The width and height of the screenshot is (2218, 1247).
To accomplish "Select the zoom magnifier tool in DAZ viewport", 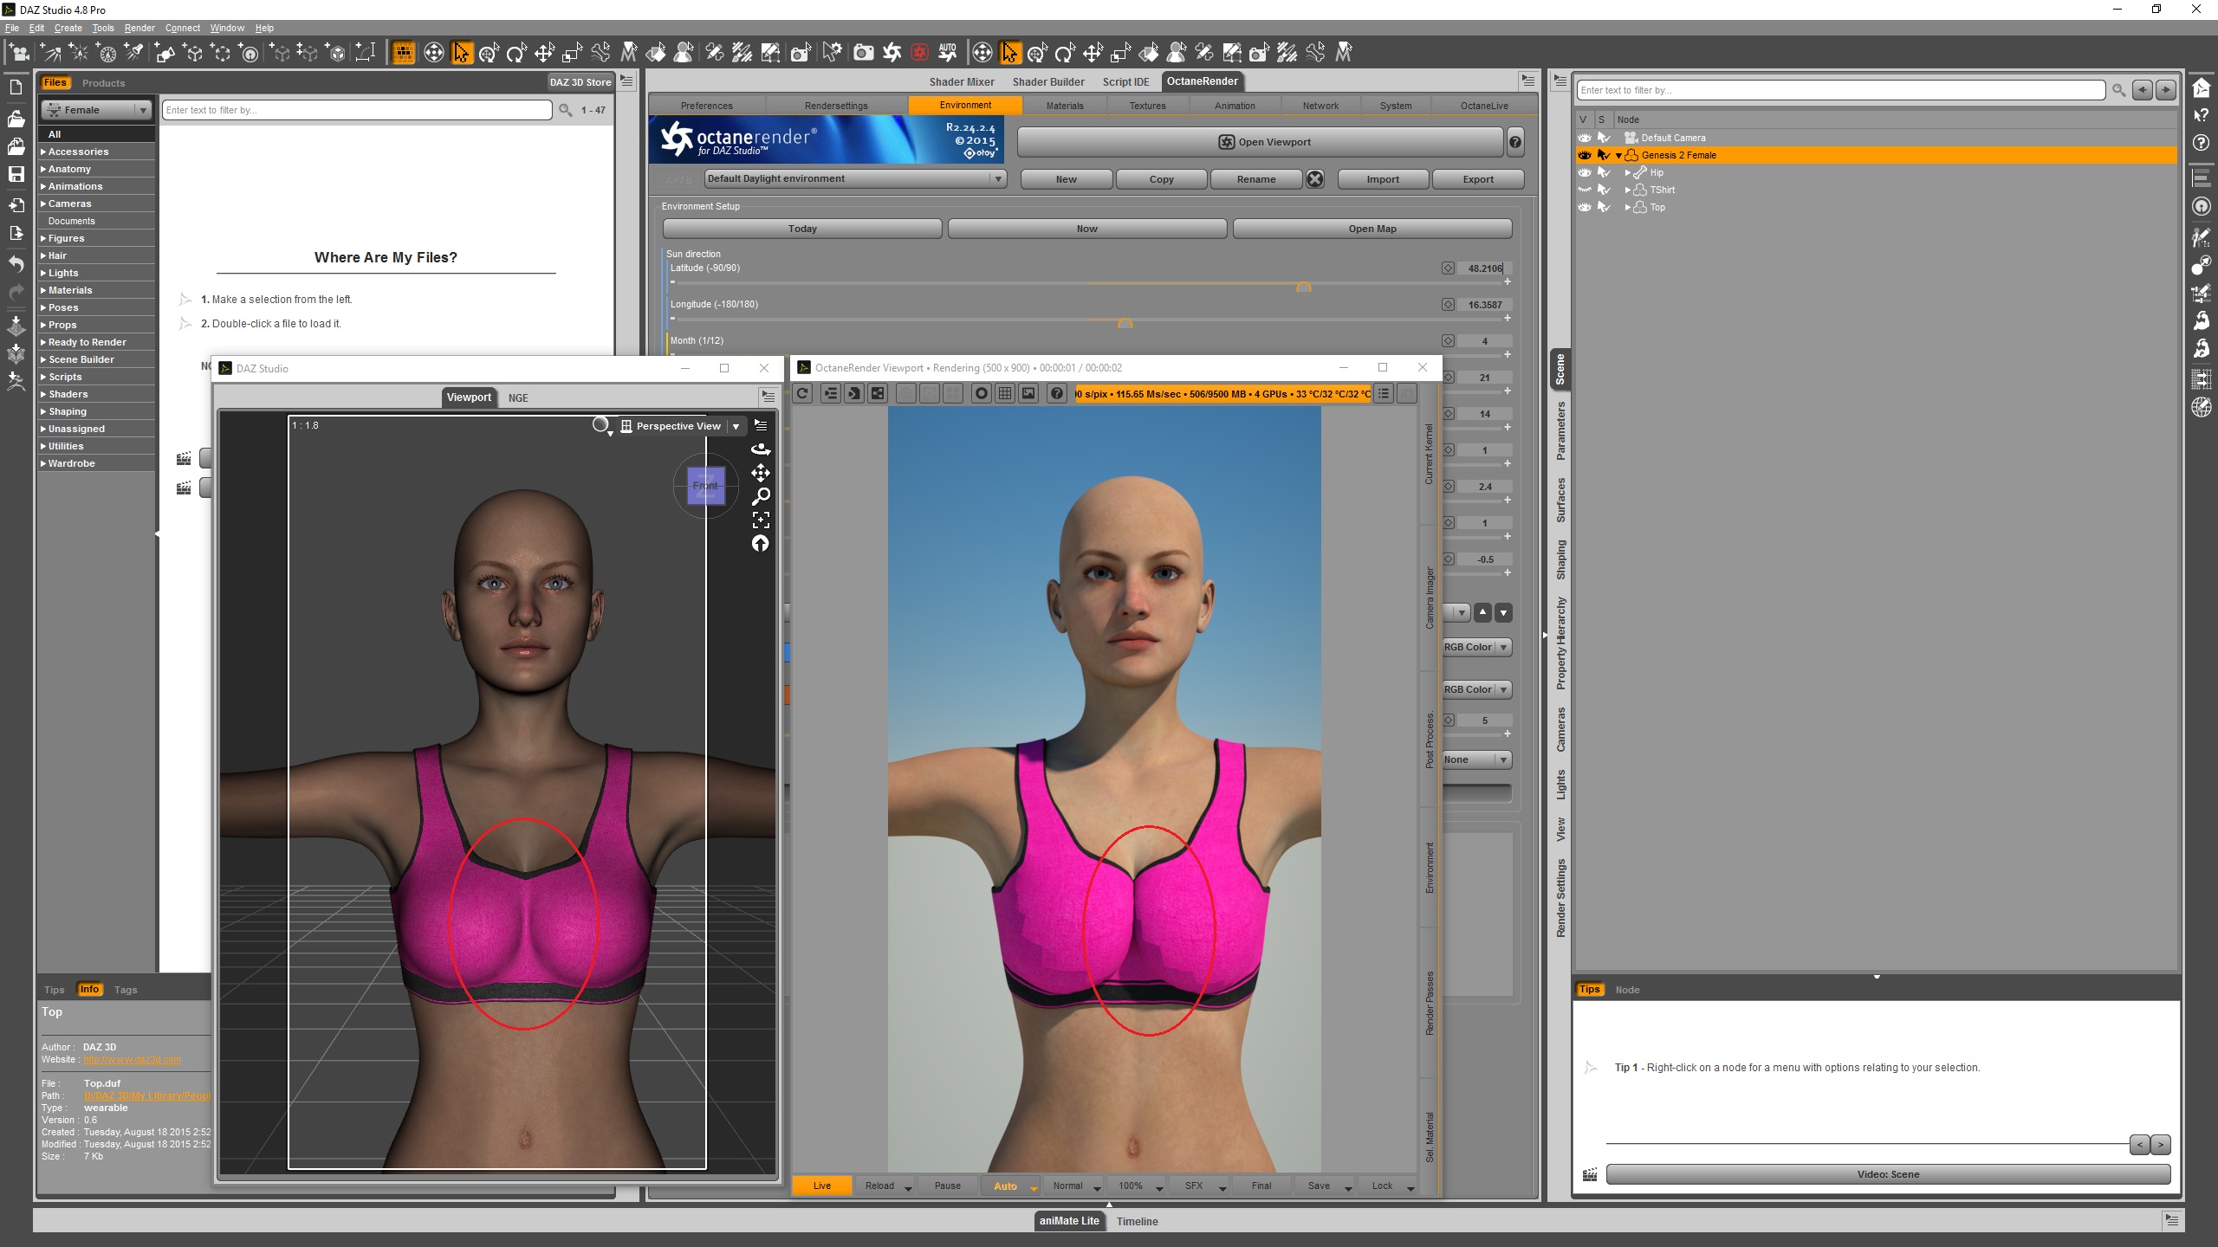I will pos(761,496).
